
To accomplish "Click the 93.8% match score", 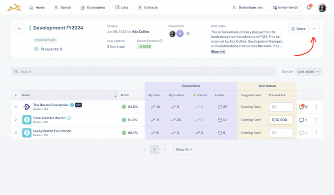I will [130, 107].
